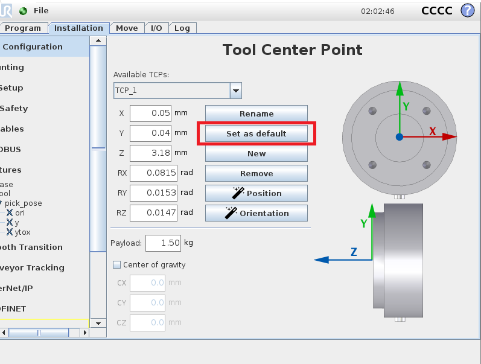Open the help question mark icon

point(468,10)
